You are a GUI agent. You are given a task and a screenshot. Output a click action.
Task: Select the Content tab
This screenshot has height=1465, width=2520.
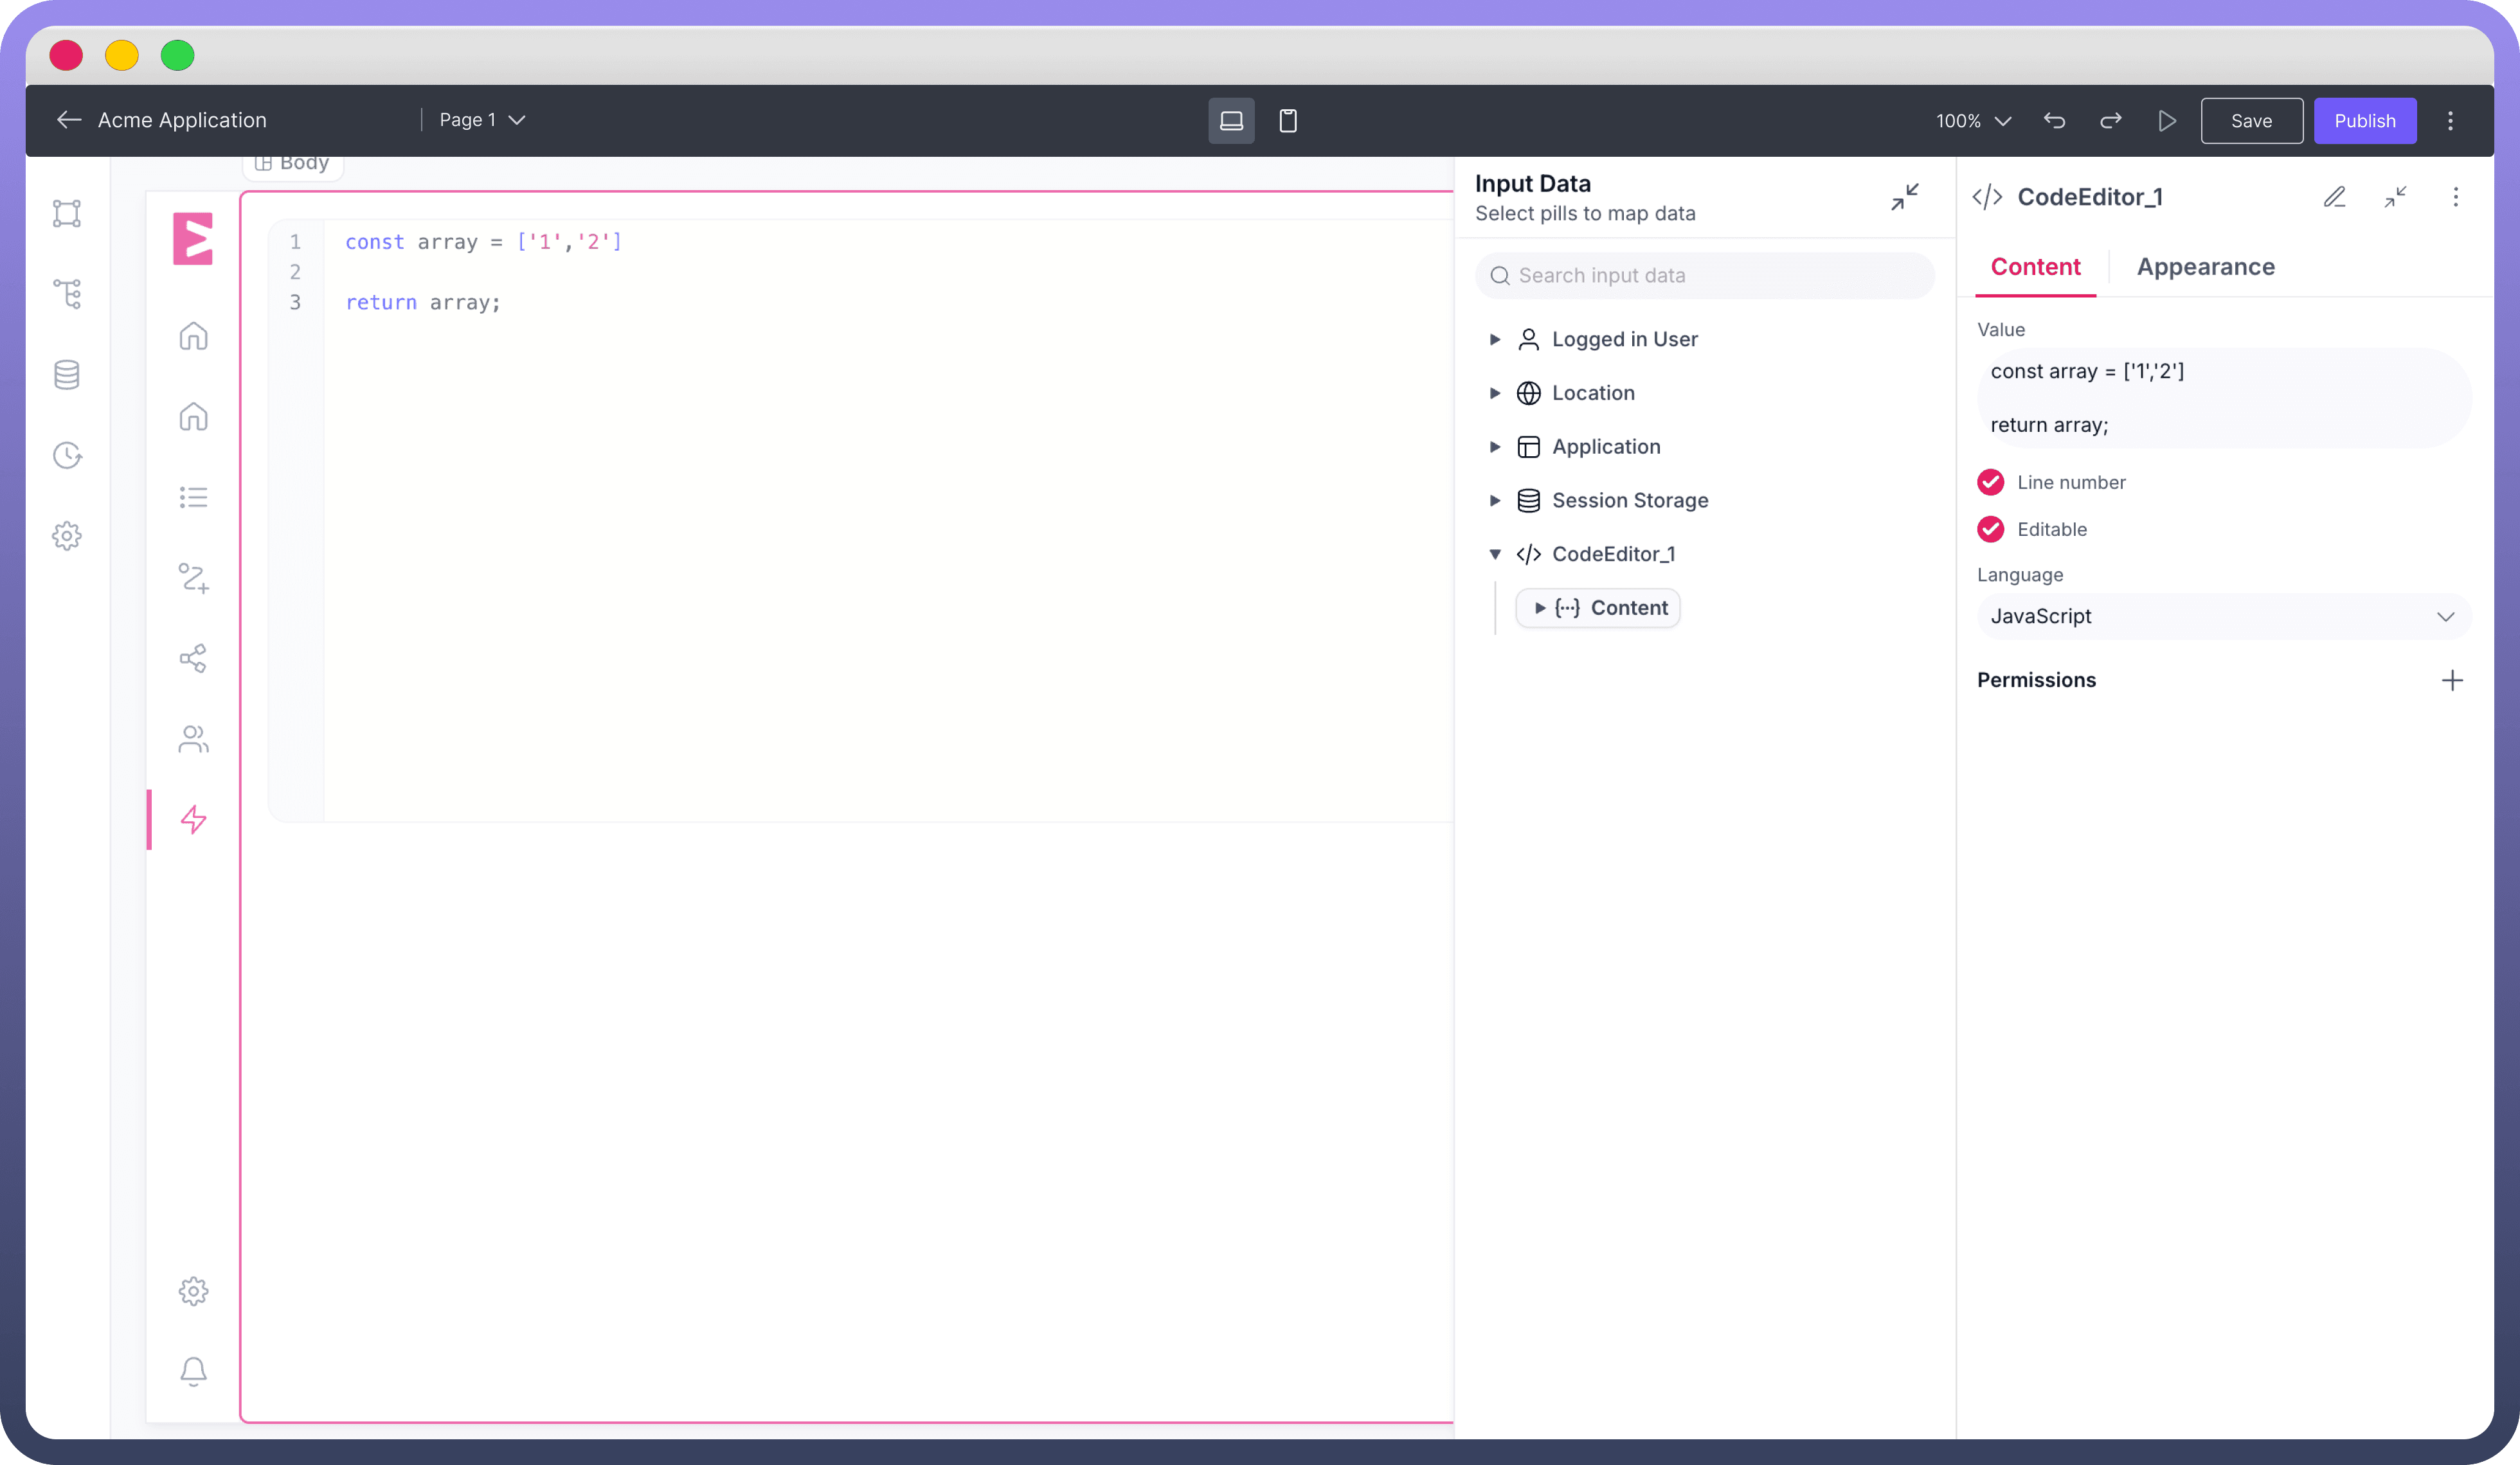coord(2035,267)
